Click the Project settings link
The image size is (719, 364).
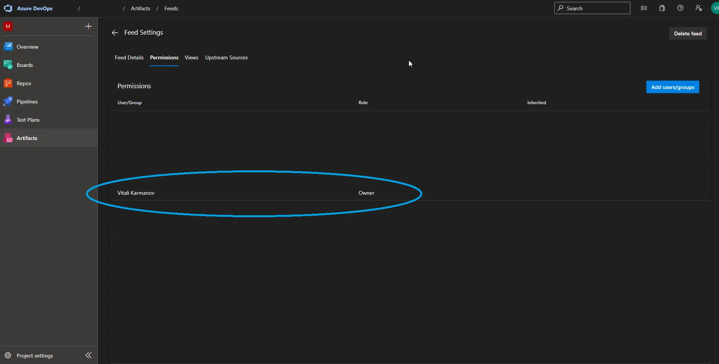coord(35,356)
